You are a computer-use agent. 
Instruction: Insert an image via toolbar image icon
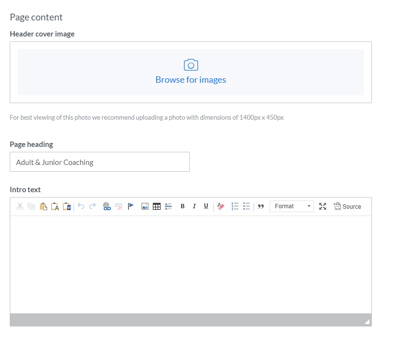click(x=145, y=206)
